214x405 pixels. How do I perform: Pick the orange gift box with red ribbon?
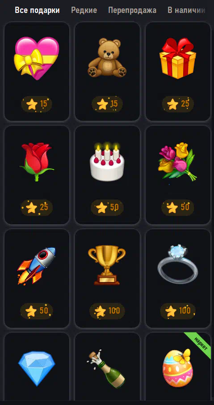[177, 58]
